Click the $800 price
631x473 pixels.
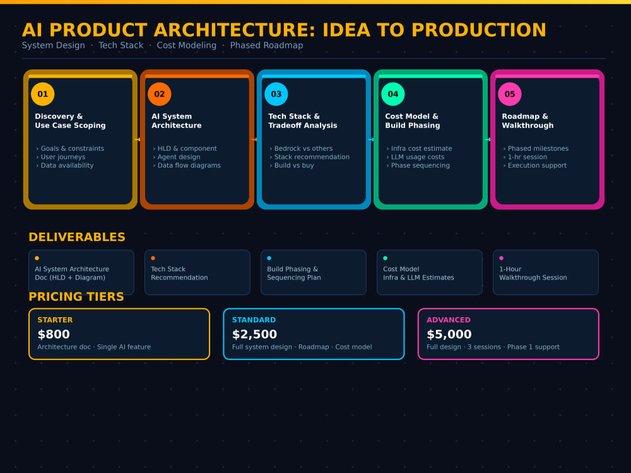(x=54, y=334)
